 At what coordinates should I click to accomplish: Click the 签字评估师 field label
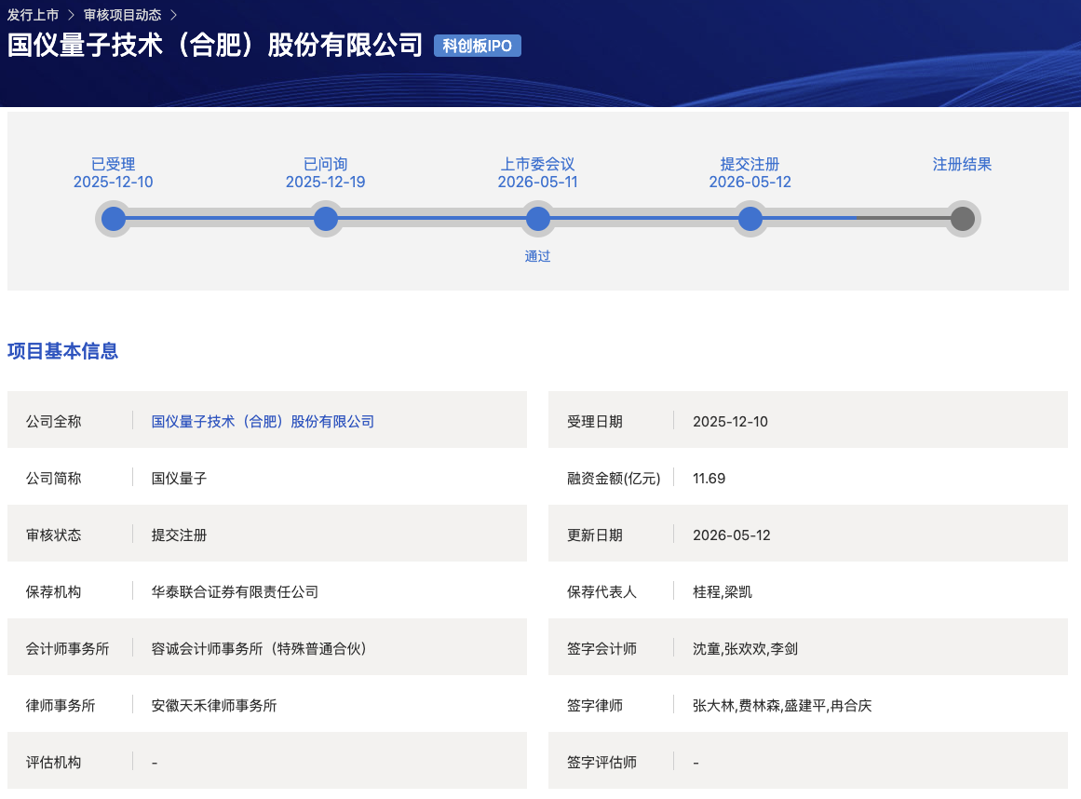coord(601,763)
